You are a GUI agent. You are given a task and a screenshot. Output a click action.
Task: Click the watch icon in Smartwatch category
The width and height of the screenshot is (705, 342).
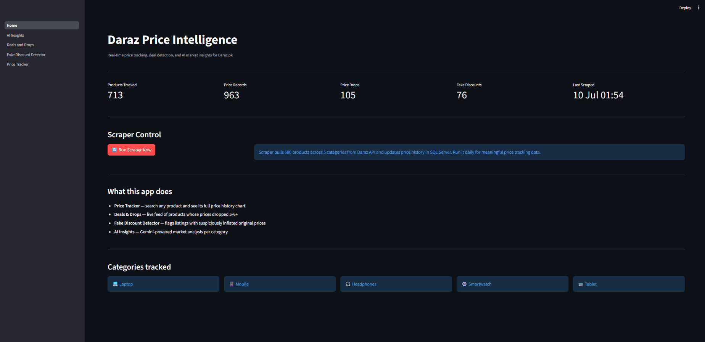pyautogui.click(x=464, y=284)
